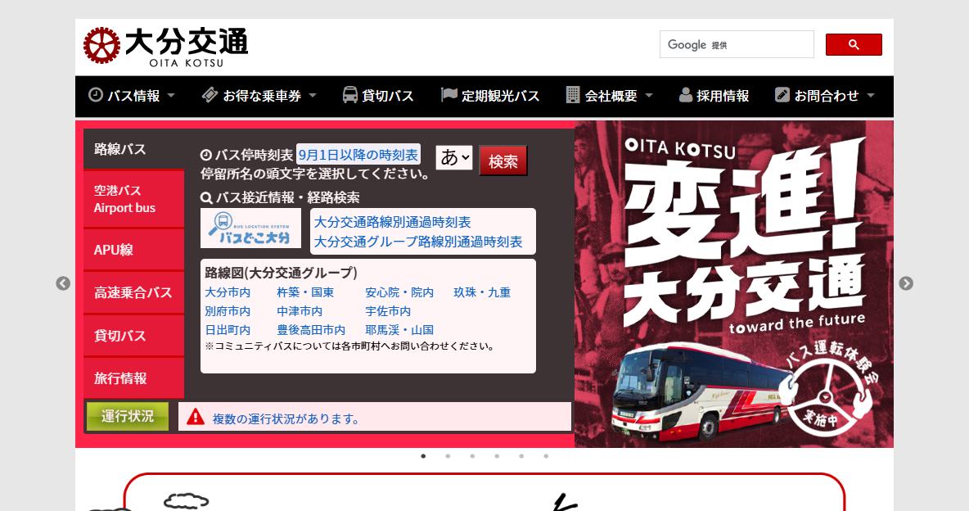
Task: Open 別府市内 route map link
Action: pos(228,311)
